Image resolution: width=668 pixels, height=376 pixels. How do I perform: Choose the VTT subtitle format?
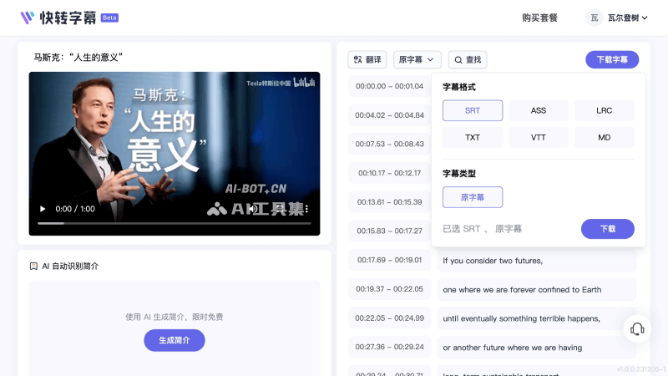coord(539,137)
